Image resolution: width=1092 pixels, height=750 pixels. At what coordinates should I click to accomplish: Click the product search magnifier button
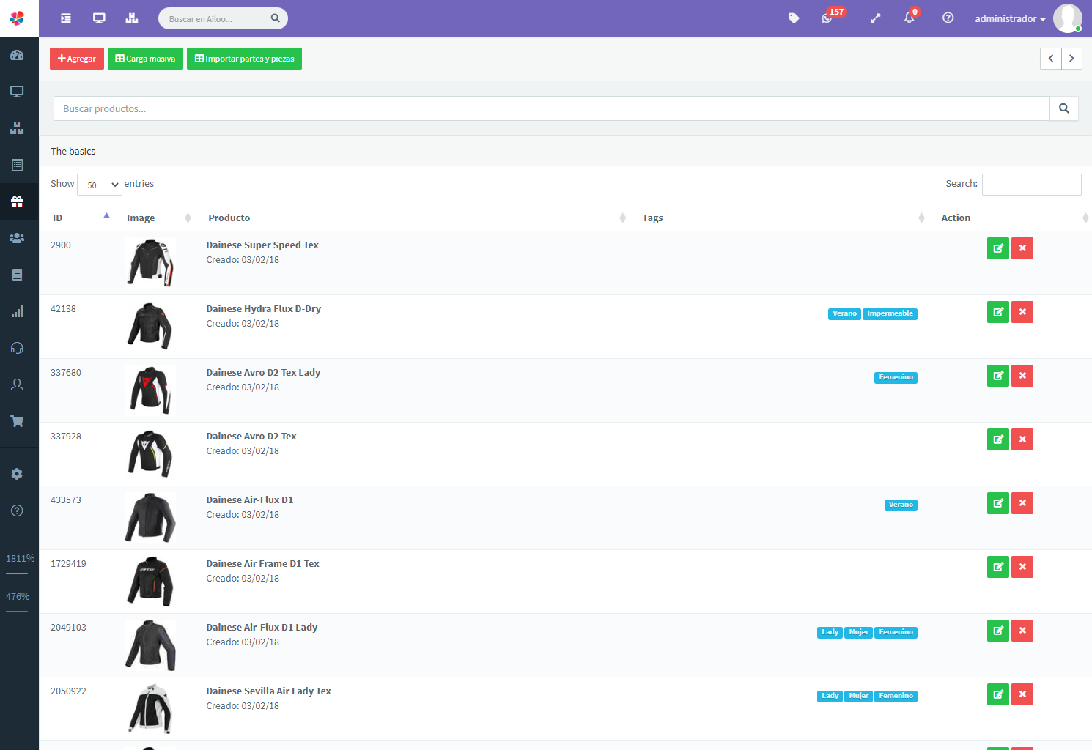click(1064, 108)
